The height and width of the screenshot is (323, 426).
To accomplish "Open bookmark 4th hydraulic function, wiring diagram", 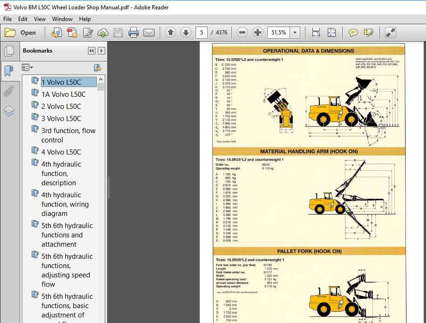I will pyautogui.click(x=65, y=204).
